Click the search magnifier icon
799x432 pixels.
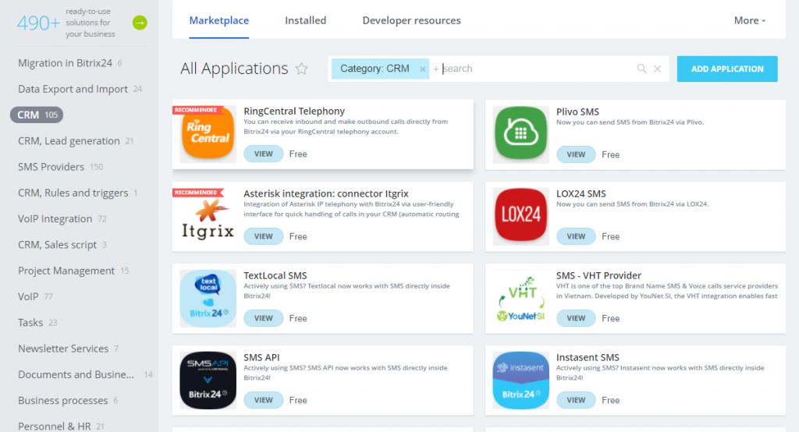coord(641,69)
